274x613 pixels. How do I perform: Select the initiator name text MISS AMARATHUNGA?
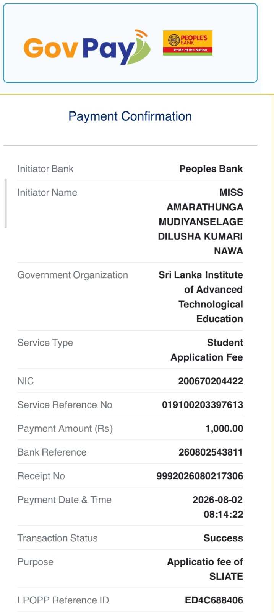[205, 200]
